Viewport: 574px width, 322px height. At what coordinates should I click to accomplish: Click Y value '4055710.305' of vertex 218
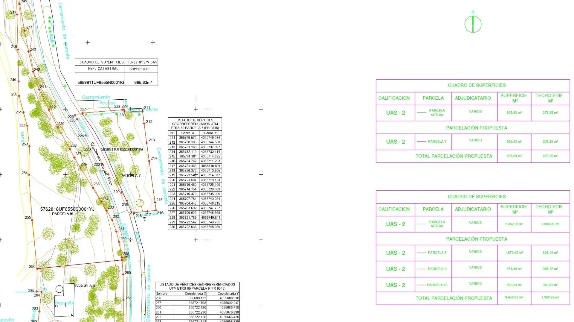tap(210, 171)
